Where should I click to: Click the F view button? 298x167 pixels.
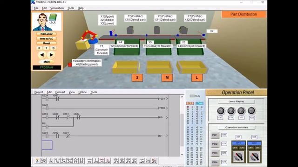tap(39, 48)
